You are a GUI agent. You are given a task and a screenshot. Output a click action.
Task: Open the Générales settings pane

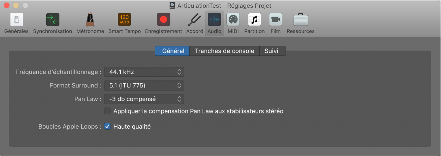click(x=16, y=20)
